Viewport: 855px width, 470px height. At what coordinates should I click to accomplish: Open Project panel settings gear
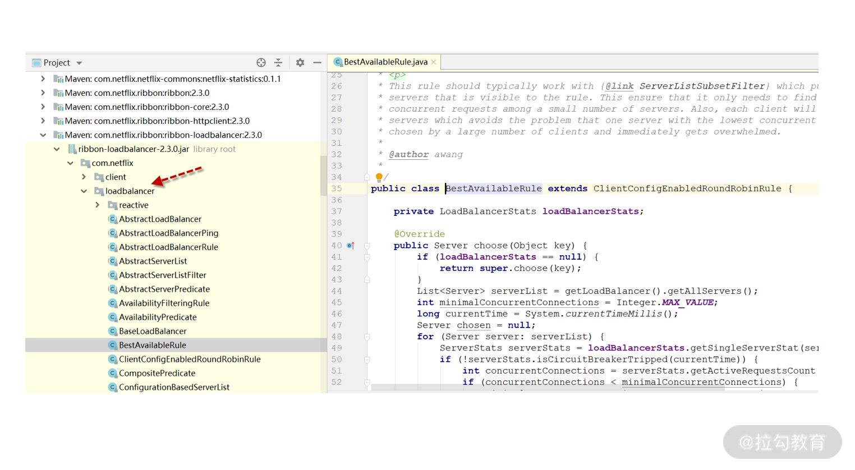[x=300, y=63]
